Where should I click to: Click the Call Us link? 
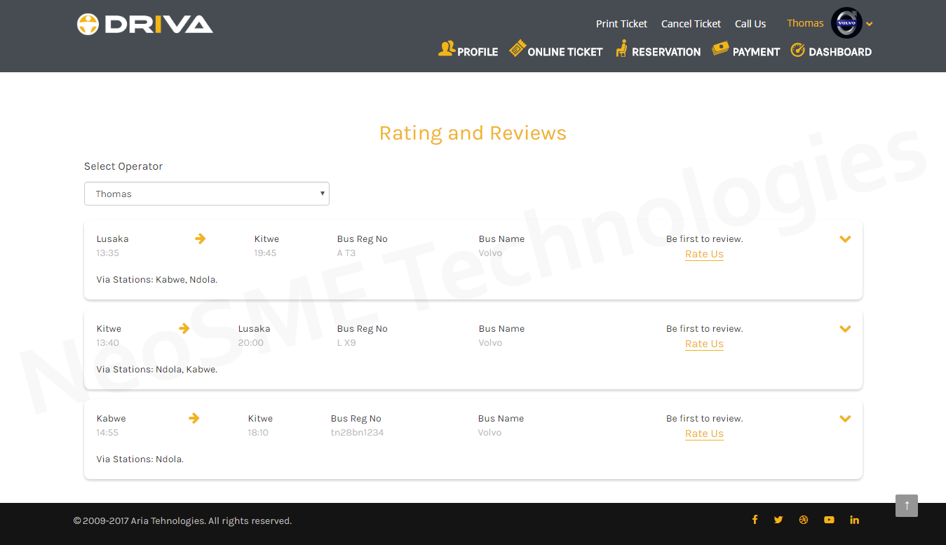pyautogui.click(x=750, y=23)
